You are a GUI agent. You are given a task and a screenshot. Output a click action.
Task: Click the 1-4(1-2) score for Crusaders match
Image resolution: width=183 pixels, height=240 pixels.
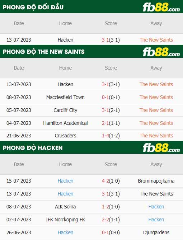111,136
